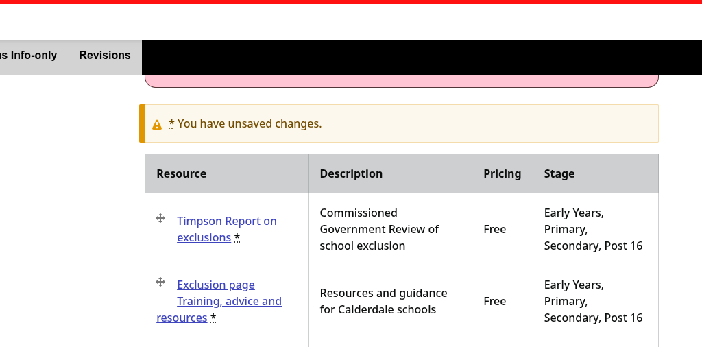Click the warning icon in unsaved changes message
Image resolution: width=702 pixels, height=347 pixels.
click(x=157, y=125)
